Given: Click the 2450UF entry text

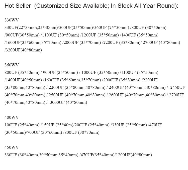Looking at the screenshot, I should pos(177,88).
